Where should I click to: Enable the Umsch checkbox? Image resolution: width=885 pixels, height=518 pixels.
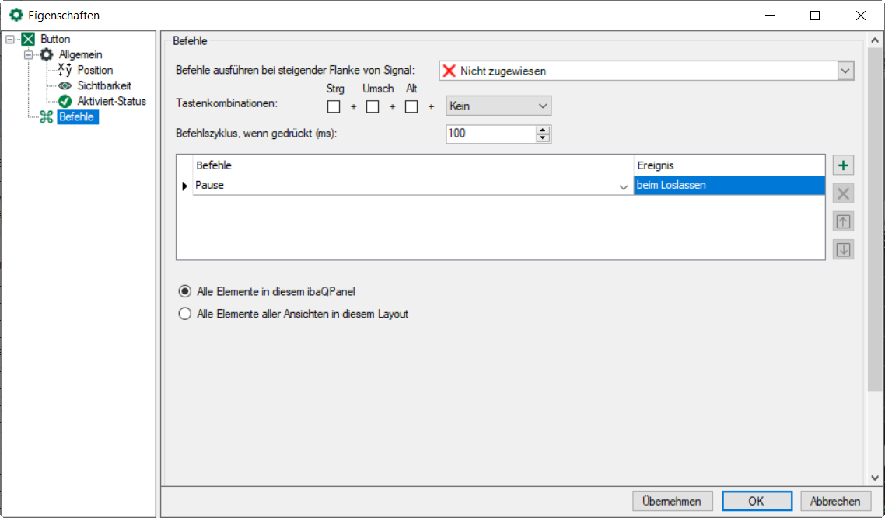click(x=373, y=106)
